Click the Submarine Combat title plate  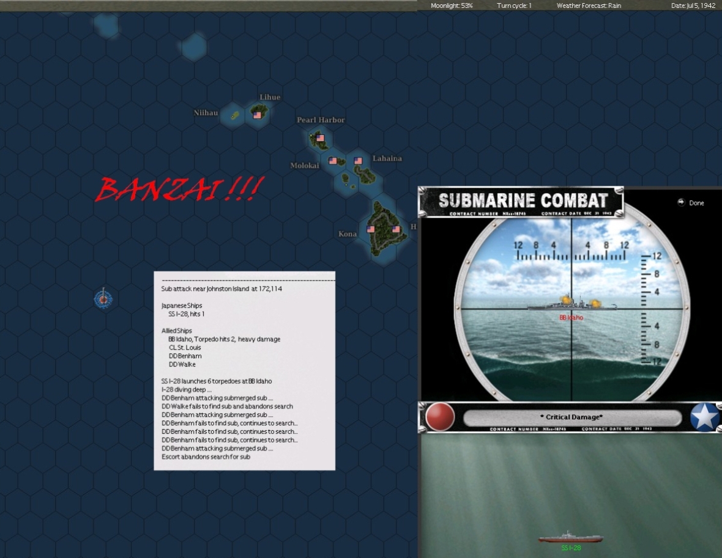click(521, 202)
